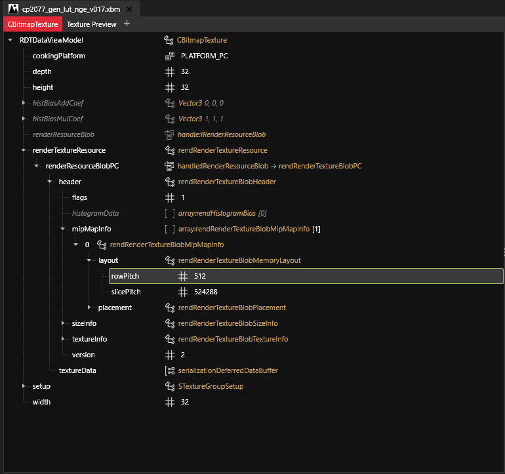Close the cp2077_gen_lut_nge_v017.xbm file tab
This screenshot has width=505, height=474.
(x=129, y=9)
